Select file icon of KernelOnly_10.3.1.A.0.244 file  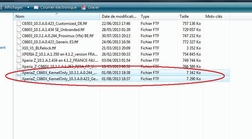pos(19,73)
